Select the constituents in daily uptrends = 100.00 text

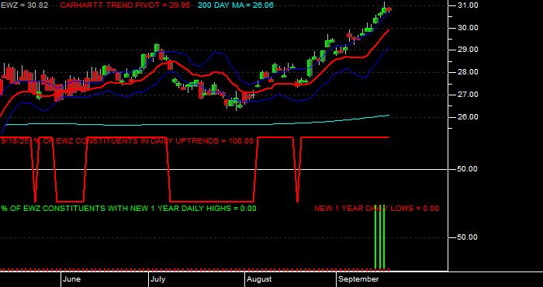point(127,141)
